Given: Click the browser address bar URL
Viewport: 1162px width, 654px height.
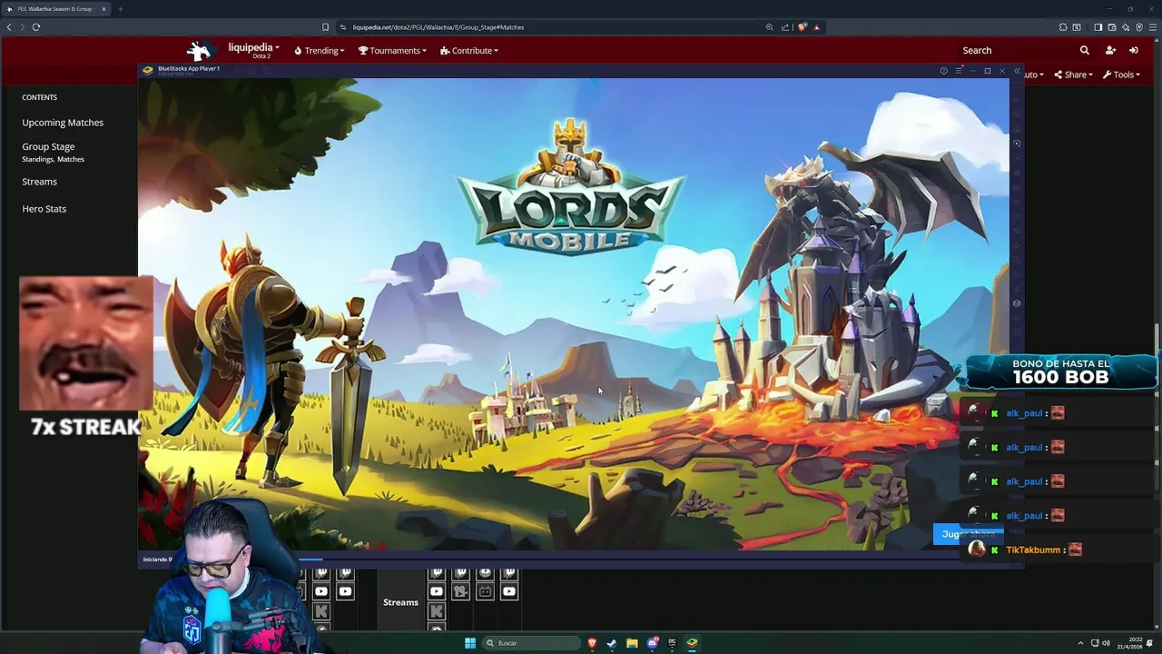Looking at the screenshot, I should 438,27.
